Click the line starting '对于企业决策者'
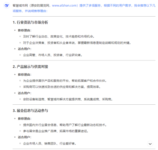The image size is (158, 150). [77, 43]
